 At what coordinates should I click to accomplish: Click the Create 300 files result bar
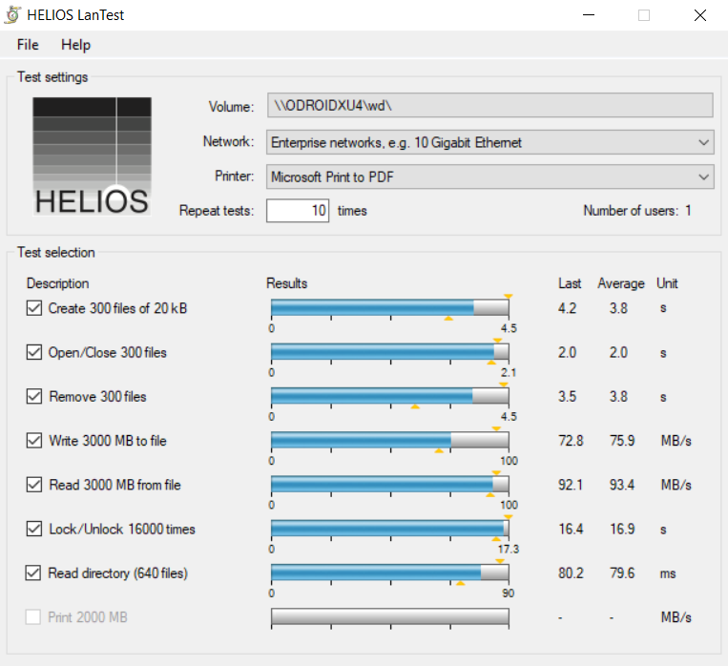pyautogui.click(x=389, y=308)
